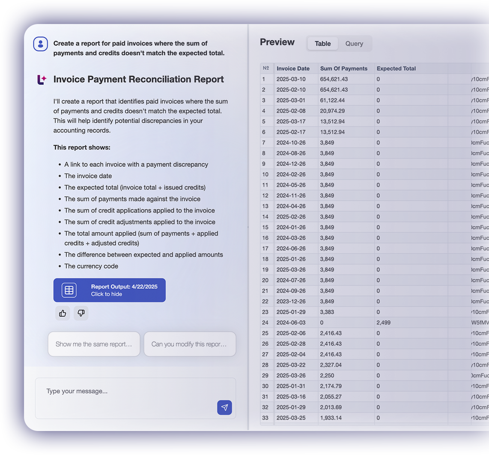The height and width of the screenshot is (455, 489).
Task: Click the thumbs down feedback icon
Action: [x=81, y=313]
